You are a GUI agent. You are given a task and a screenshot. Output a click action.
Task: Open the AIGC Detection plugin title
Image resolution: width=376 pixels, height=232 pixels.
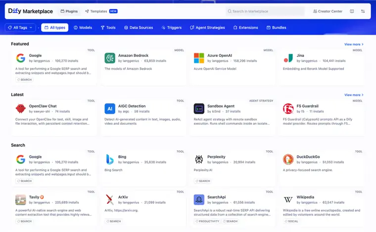pos(132,106)
